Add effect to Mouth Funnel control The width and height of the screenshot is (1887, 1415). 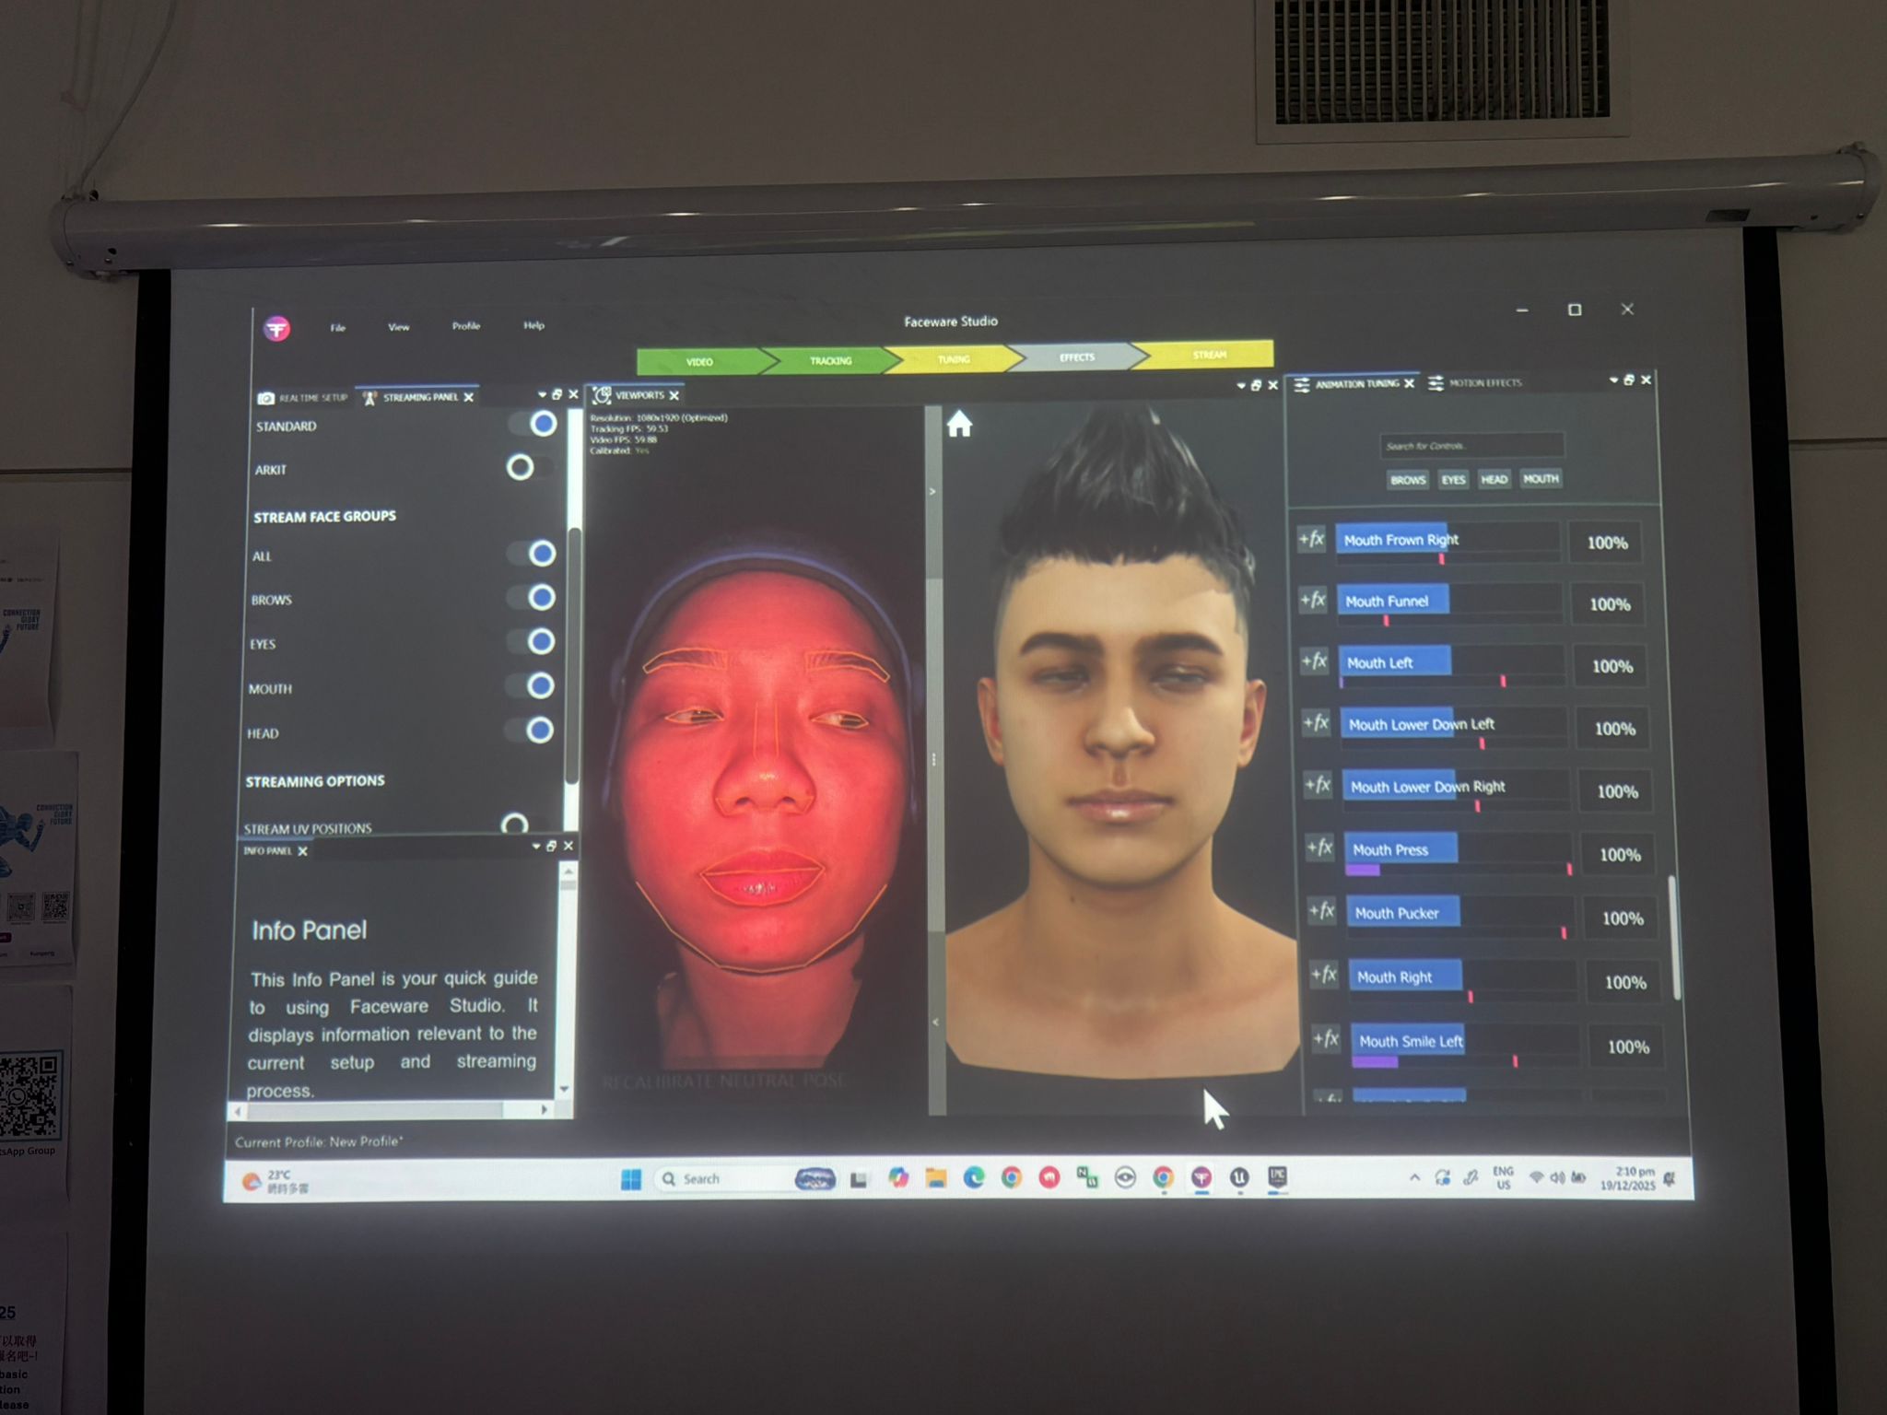point(1313,601)
